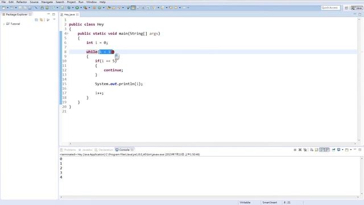
Task: Click the New Java Class icon
Action: click(100, 7)
